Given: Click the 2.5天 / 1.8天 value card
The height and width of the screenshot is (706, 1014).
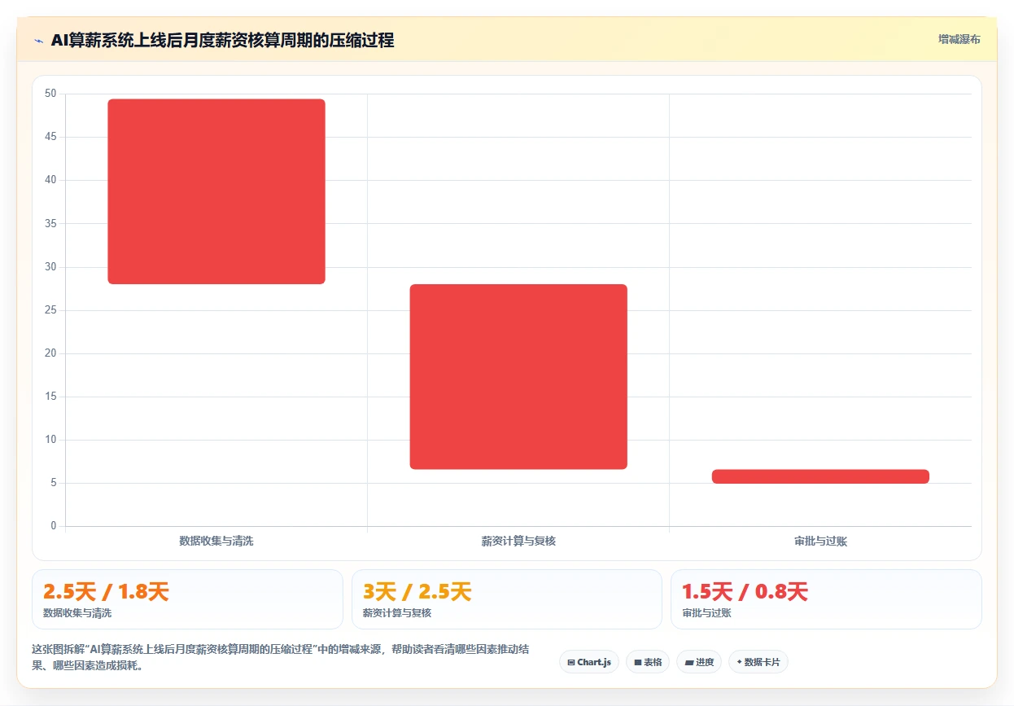Looking at the screenshot, I should point(187,599).
